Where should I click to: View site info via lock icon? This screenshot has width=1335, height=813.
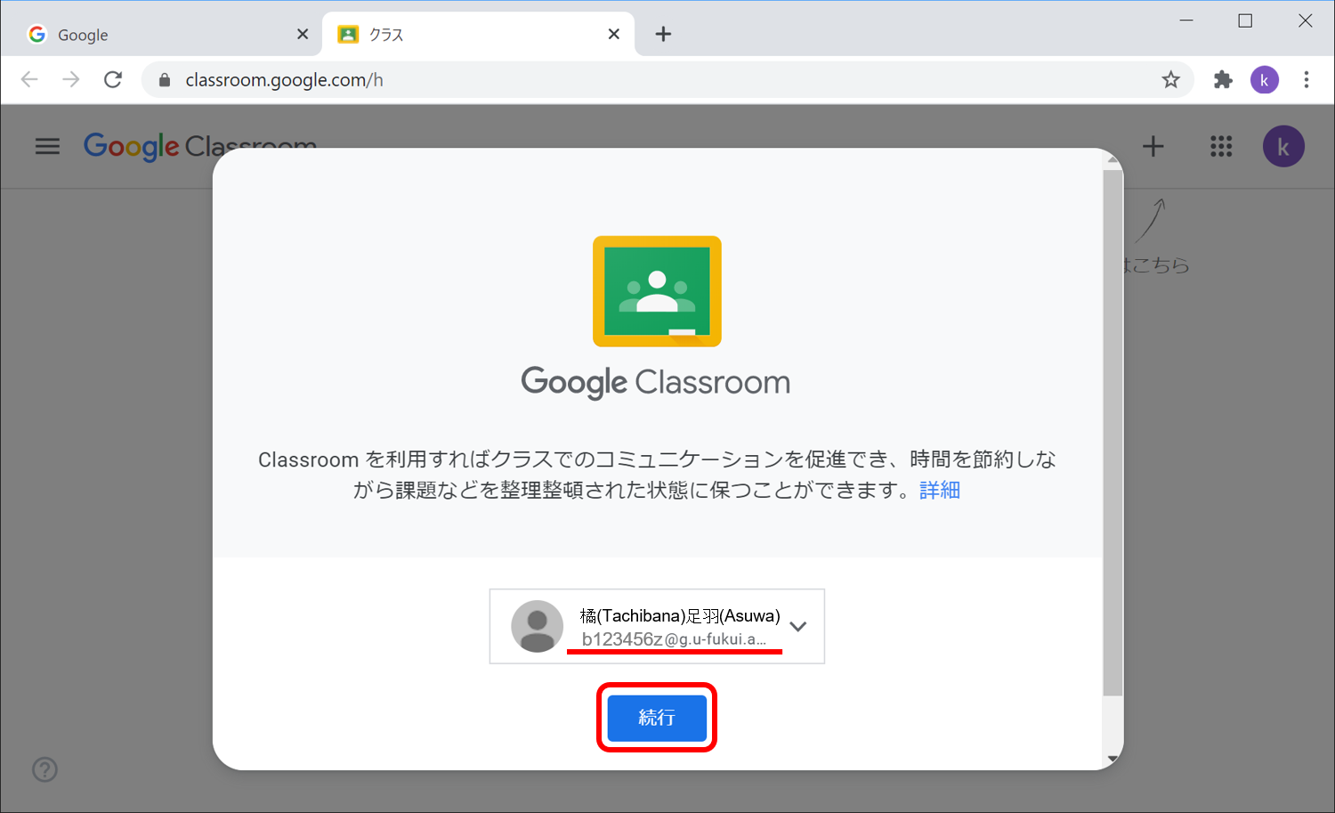(x=165, y=80)
